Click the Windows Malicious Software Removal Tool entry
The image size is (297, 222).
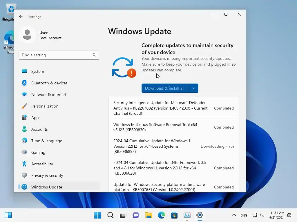coord(174,127)
